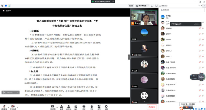Toggle 成员(92) members panel in bottom toolbar
Image resolution: width=206 pixels, height=110 pixels.
69,106
